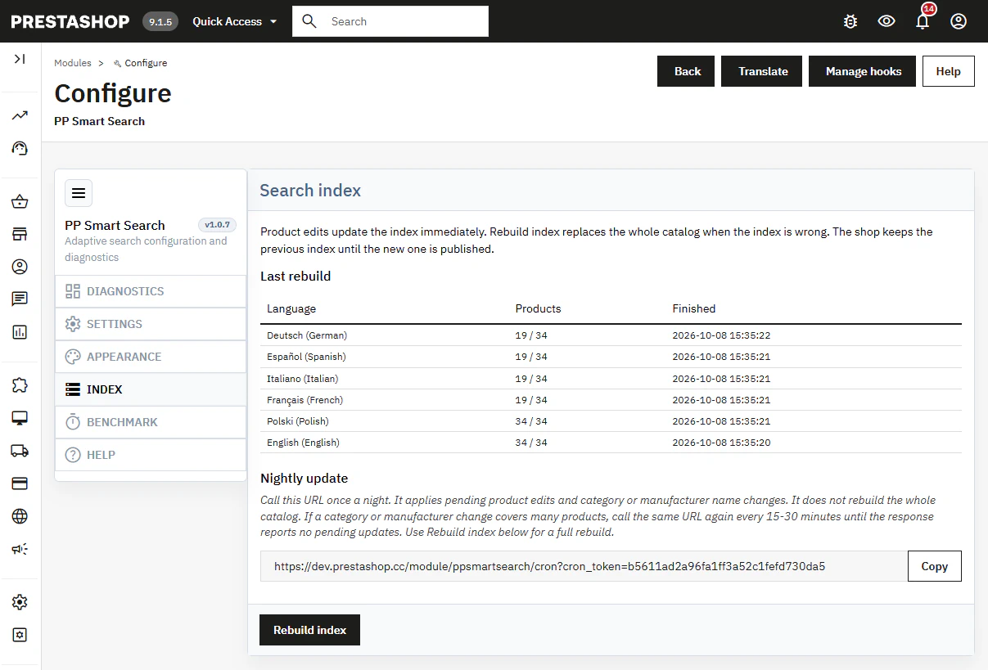Open the user profile account icon
The width and height of the screenshot is (988, 670).
coord(959,21)
